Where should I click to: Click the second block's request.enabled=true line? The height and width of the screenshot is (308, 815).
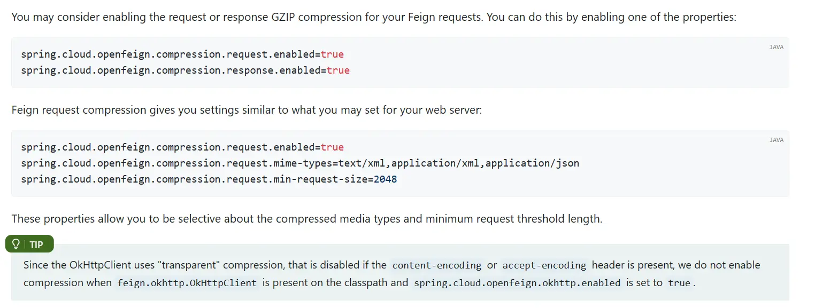click(182, 147)
